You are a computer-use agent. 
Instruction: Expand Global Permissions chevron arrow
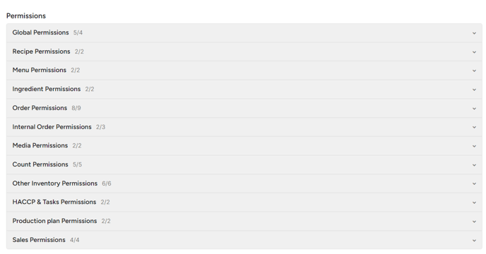(474, 33)
